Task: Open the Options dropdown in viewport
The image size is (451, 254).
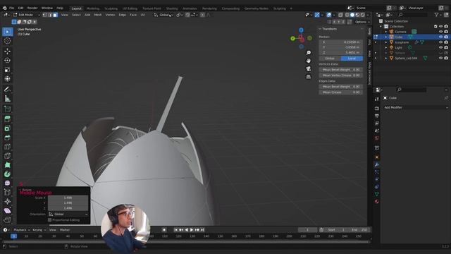Action: tap(362, 22)
